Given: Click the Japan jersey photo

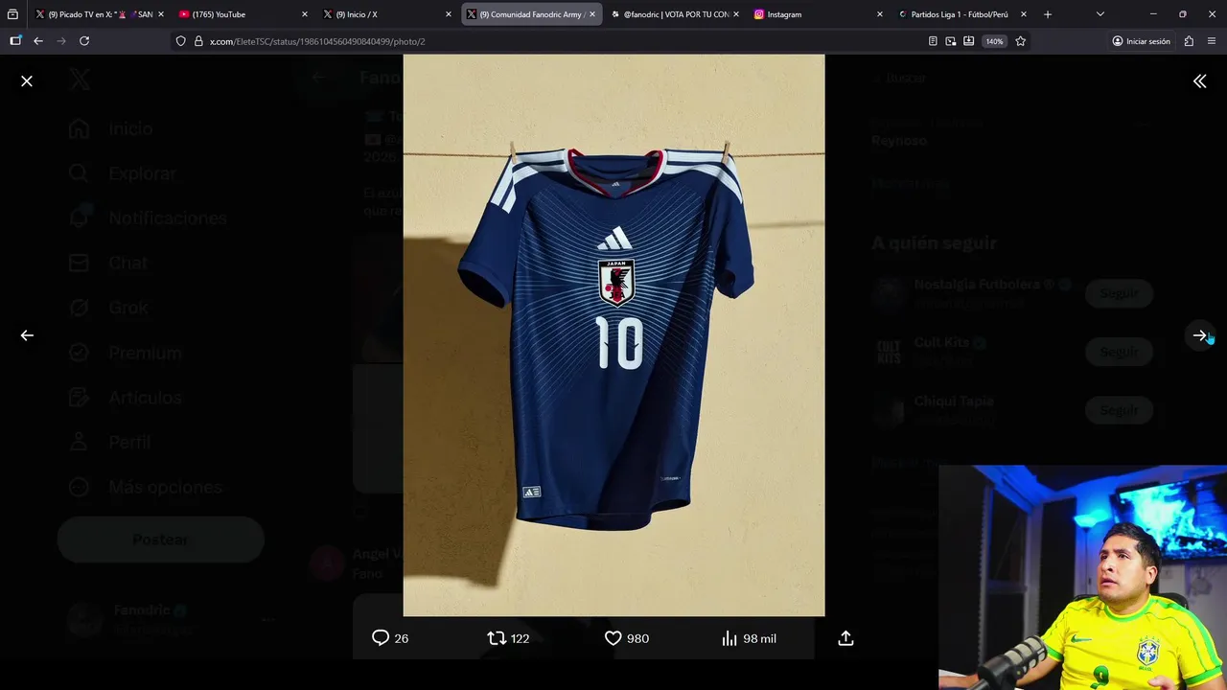Looking at the screenshot, I should (613, 335).
